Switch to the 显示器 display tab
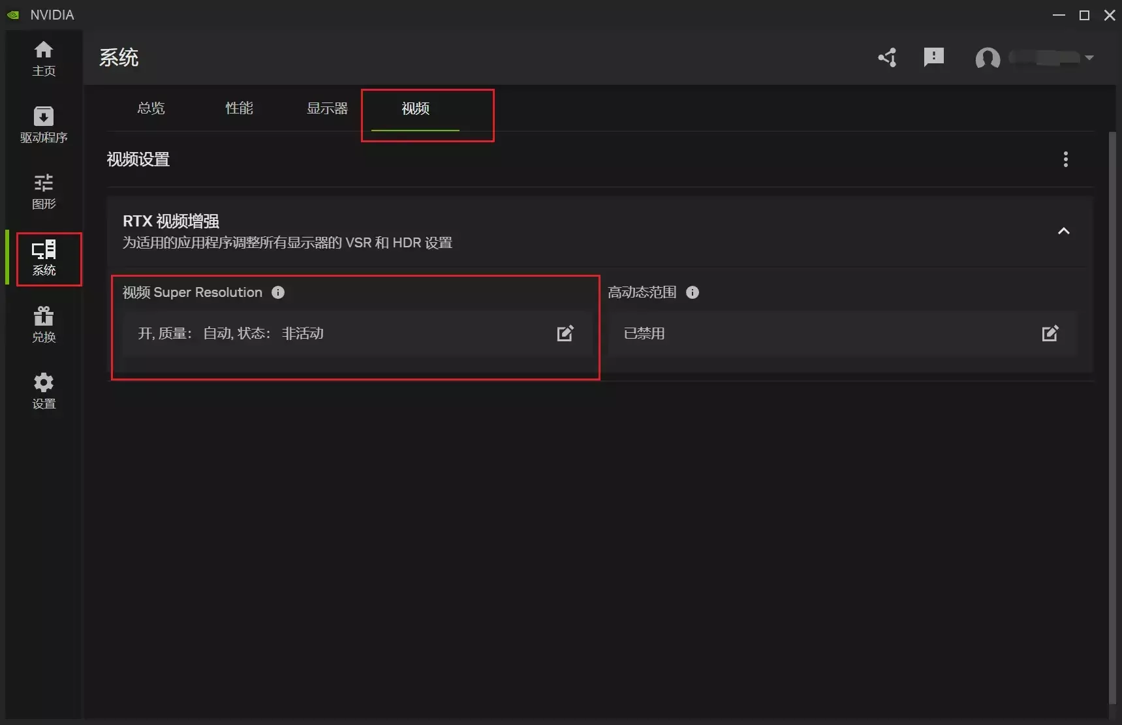 (x=327, y=108)
